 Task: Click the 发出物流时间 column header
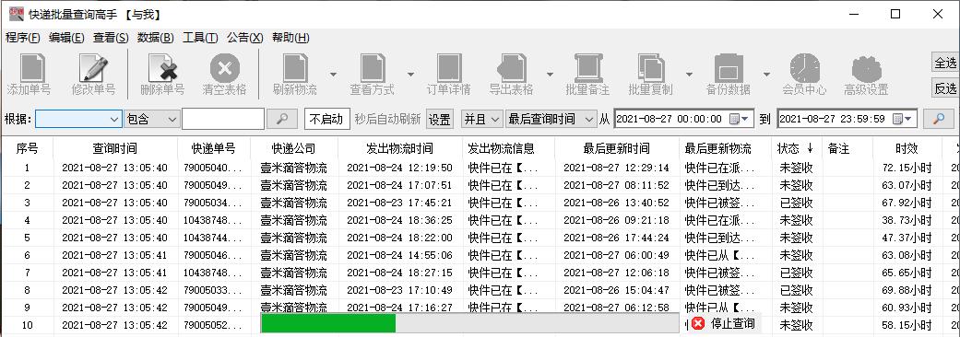[400, 148]
